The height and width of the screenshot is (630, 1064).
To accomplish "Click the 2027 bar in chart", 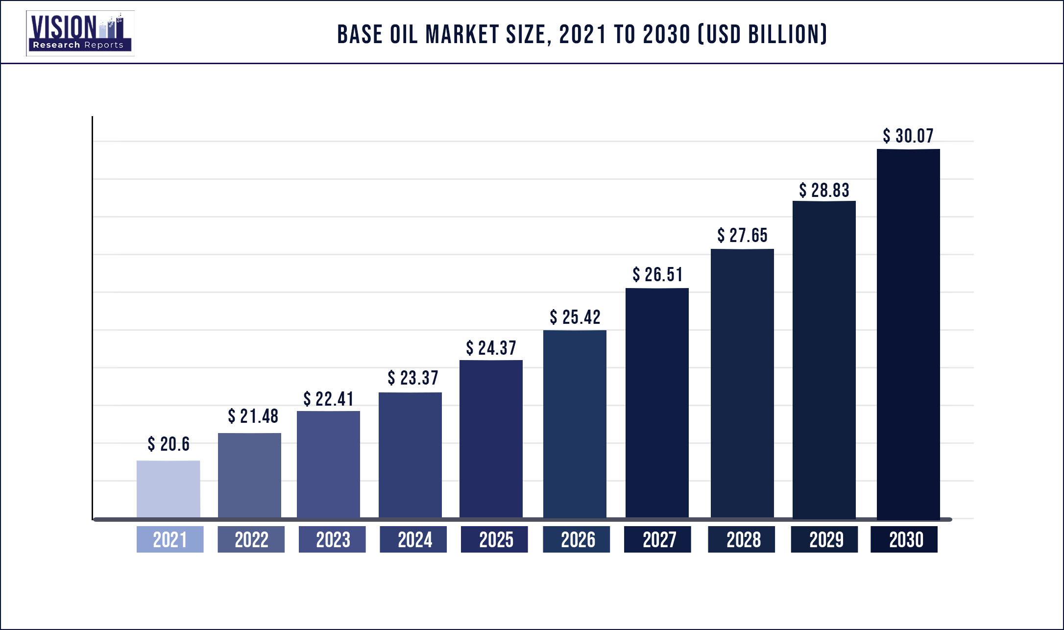I will coord(657,403).
